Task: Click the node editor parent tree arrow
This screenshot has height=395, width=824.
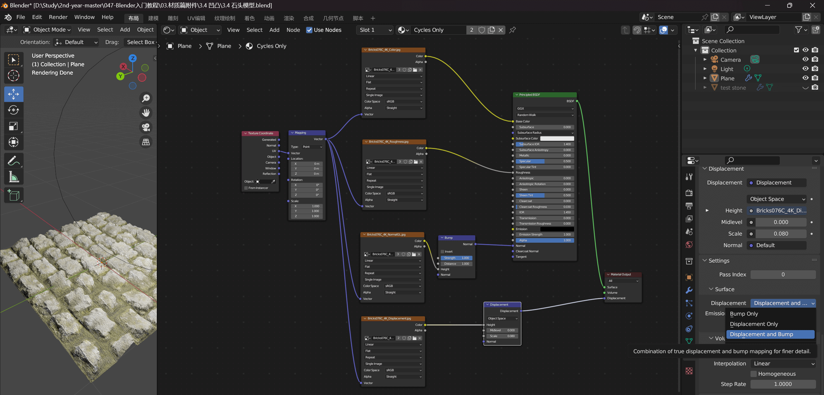Action: click(625, 30)
